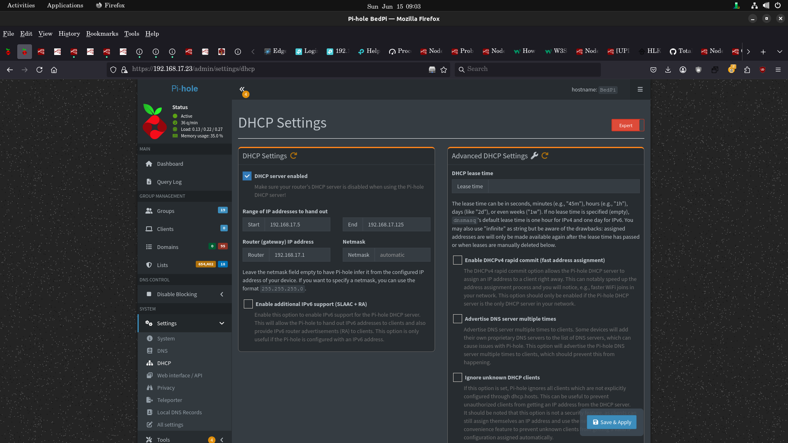Open Clients management page
The height and width of the screenshot is (443, 788).
click(x=185, y=229)
